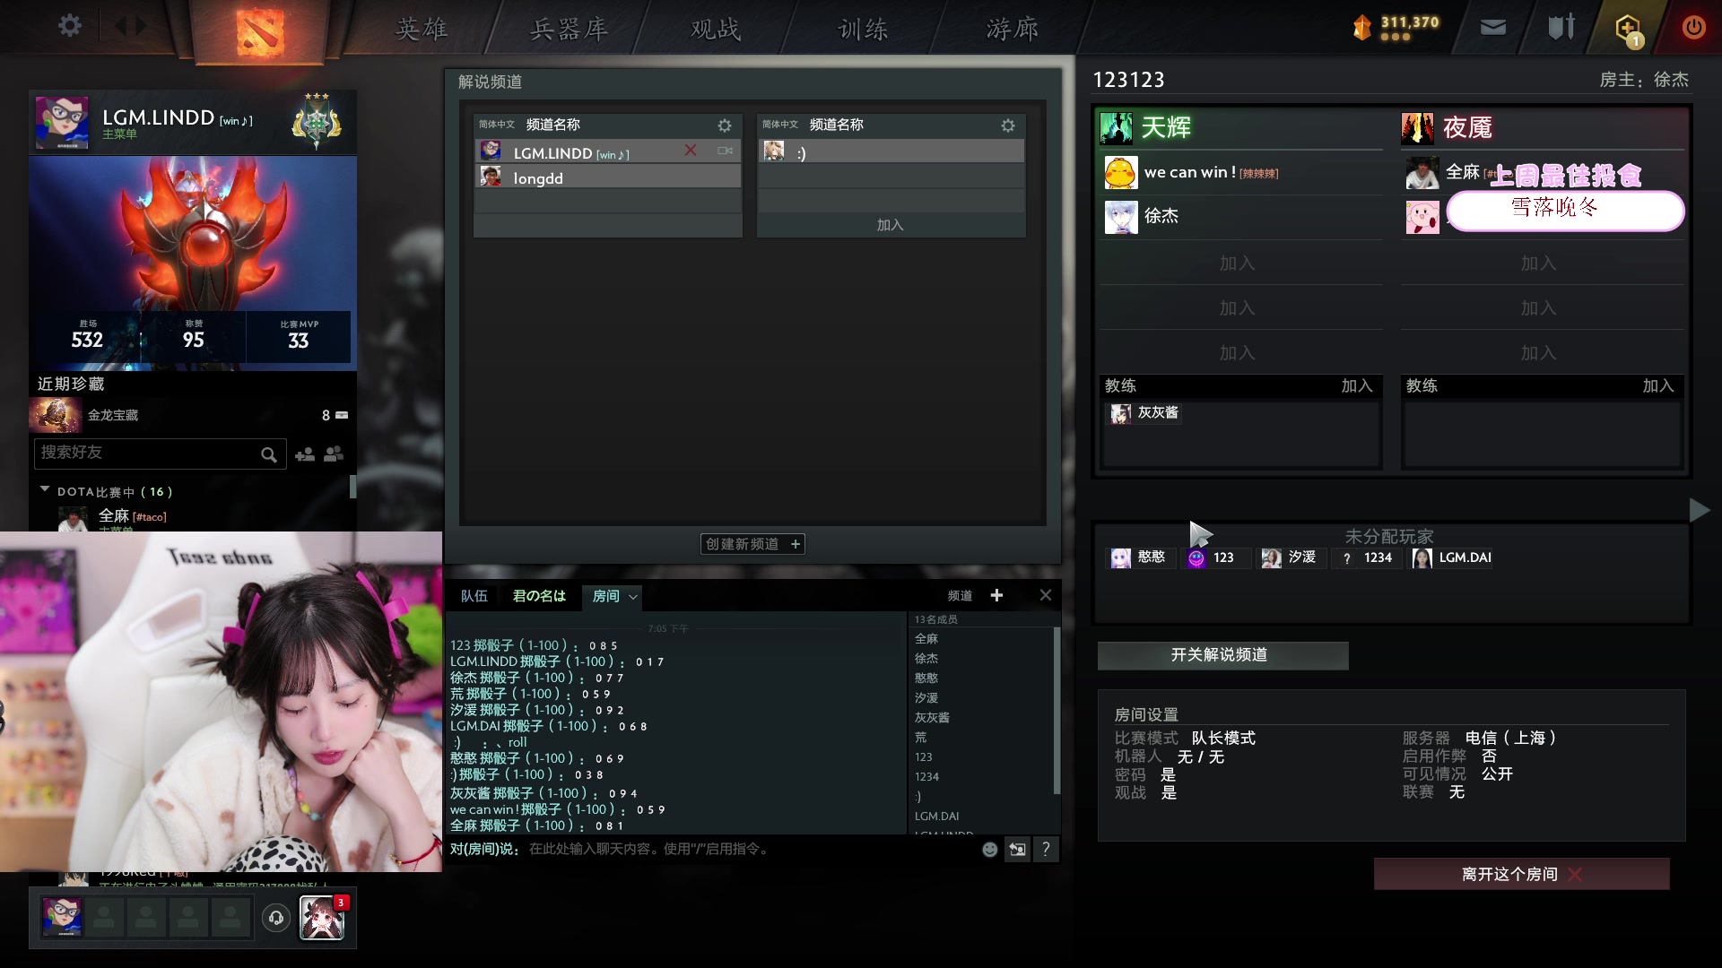1722x968 pixels.
Task: Select player we can win ! on Radiant
Action: point(1241,173)
